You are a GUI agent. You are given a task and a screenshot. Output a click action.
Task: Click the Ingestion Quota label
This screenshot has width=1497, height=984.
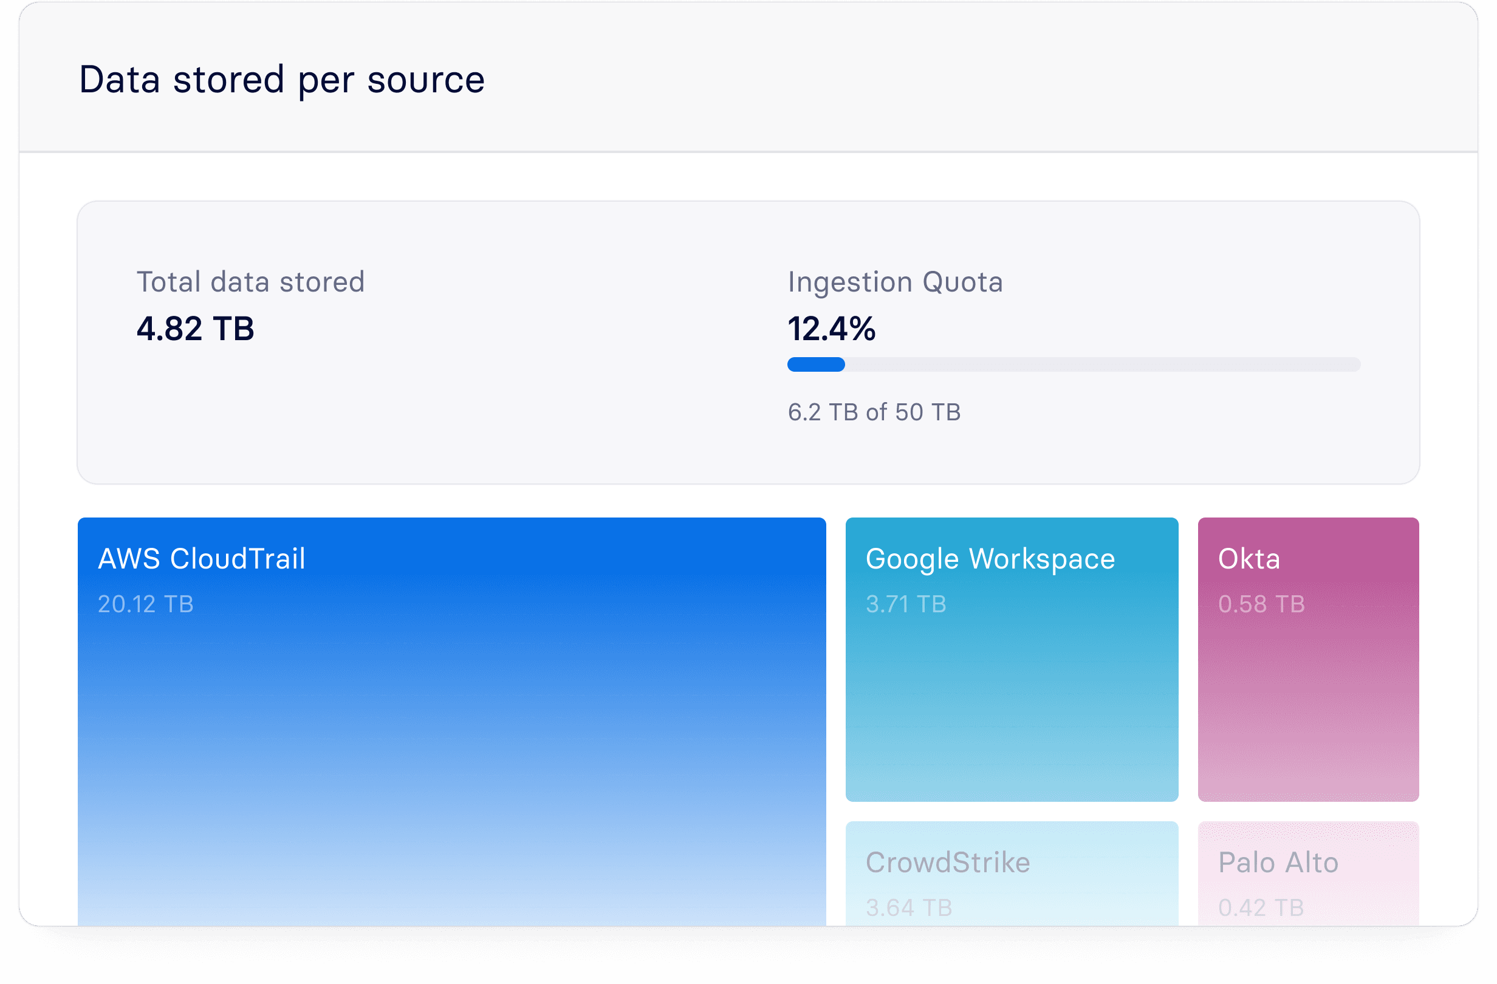[895, 282]
